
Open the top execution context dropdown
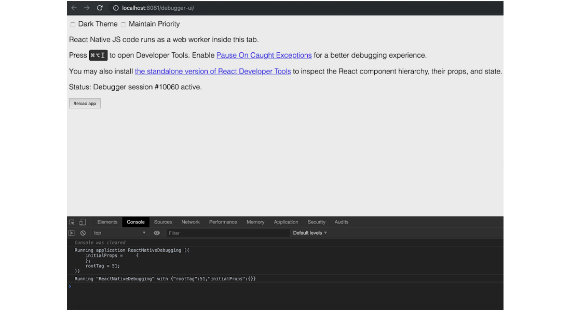pyautogui.click(x=119, y=233)
